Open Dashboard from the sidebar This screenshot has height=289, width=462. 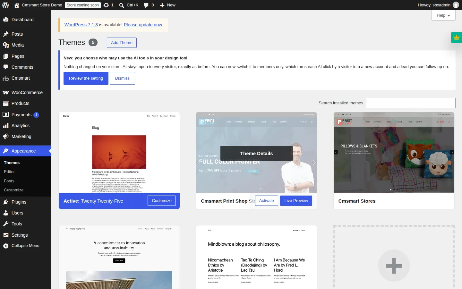[x=26, y=20]
